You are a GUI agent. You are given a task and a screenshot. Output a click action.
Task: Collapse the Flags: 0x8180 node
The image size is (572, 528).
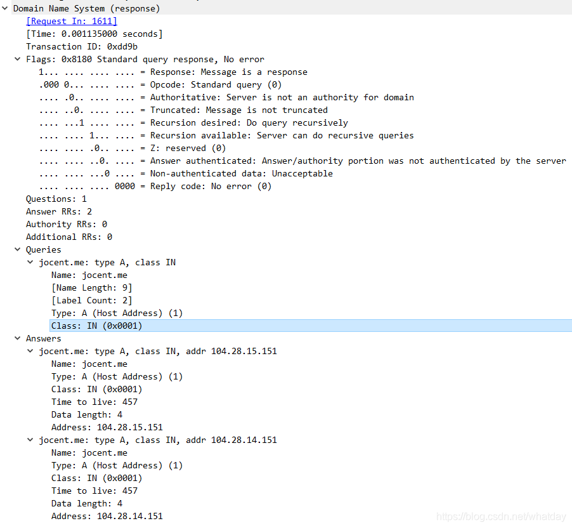tap(18, 59)
